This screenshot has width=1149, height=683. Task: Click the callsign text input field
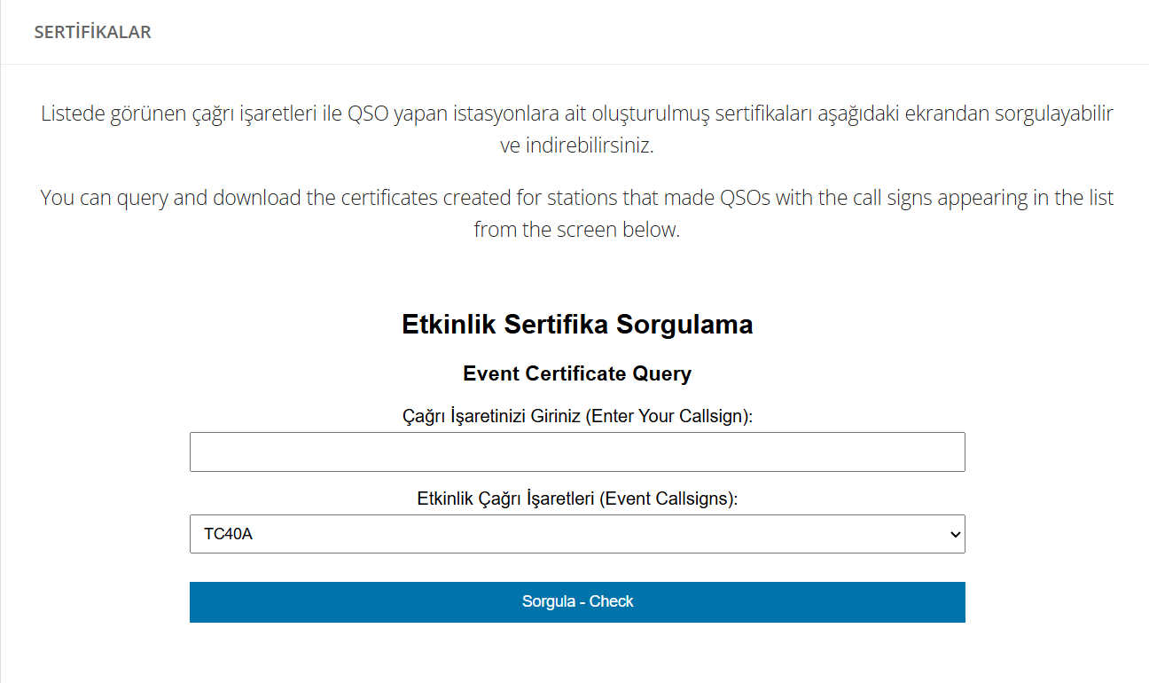[576, 452]
